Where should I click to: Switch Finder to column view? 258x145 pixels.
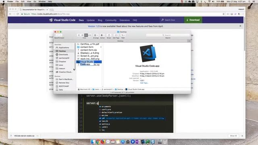86,35
